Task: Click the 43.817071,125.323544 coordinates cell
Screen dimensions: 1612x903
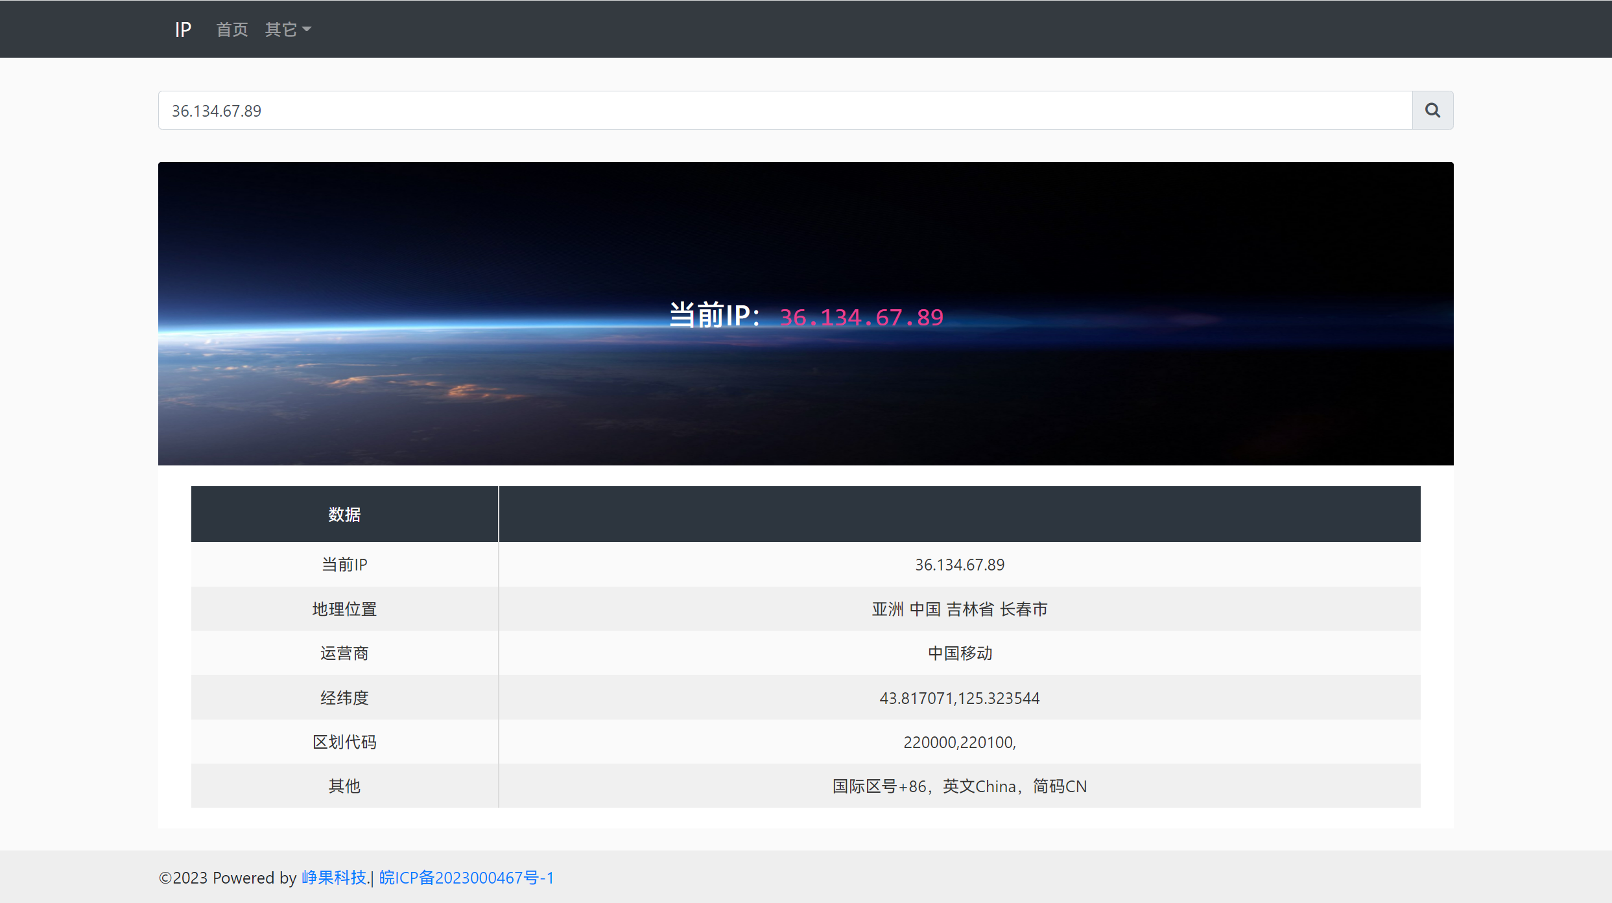Action: coord(959,698)
